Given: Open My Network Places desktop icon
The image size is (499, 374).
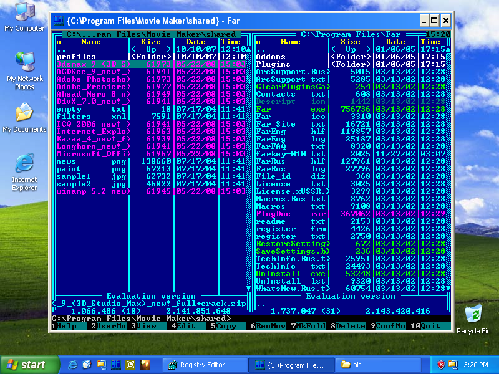Looking at the screenshot, I should point(24,71).
